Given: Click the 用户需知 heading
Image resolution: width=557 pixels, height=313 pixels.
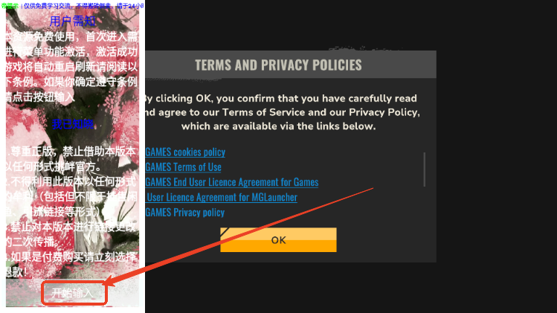Looking at the screenshot, I should coord(73,22).
